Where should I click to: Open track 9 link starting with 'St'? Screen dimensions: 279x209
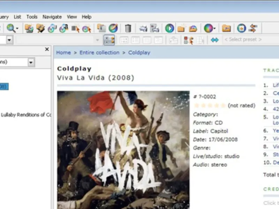pos(276,154)
